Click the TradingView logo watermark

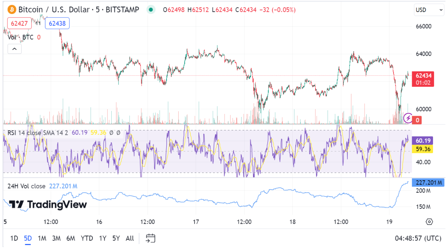(48, 204)
